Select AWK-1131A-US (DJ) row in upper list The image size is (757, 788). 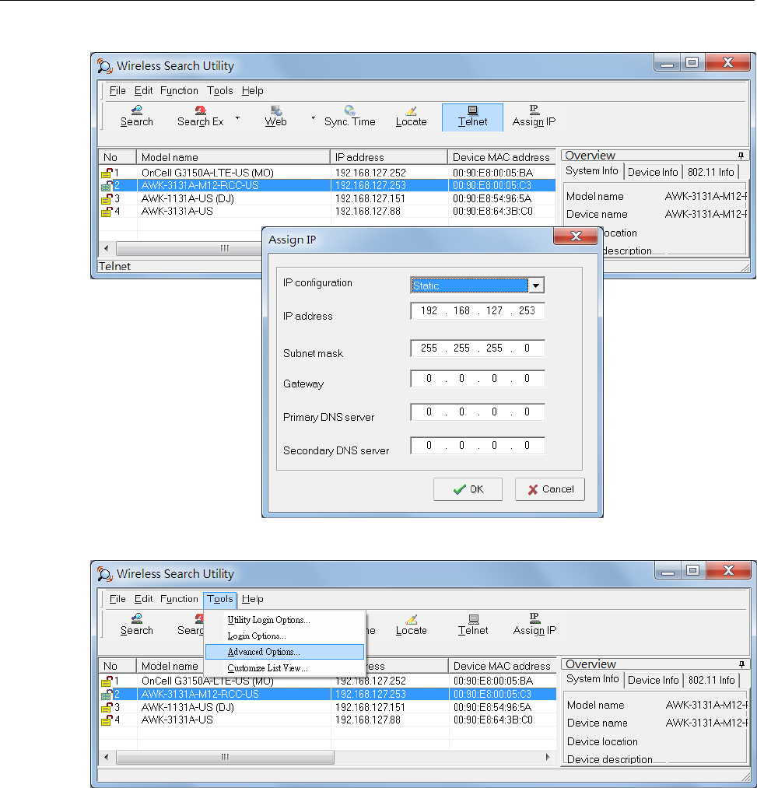(x=328, y=198)
